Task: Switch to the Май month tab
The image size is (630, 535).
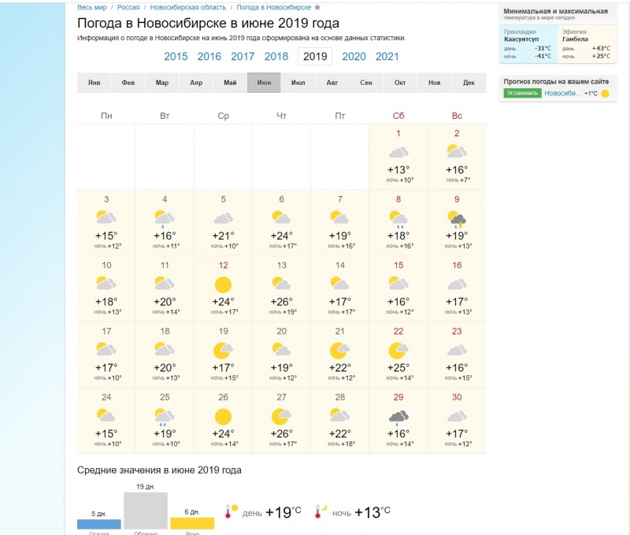Action: click(230, 83)
